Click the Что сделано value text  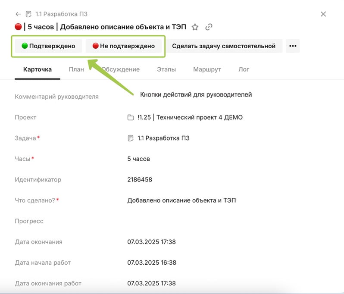[x=181, y=200]
